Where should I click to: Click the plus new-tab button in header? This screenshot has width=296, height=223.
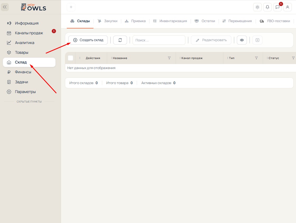coord(71,7)
